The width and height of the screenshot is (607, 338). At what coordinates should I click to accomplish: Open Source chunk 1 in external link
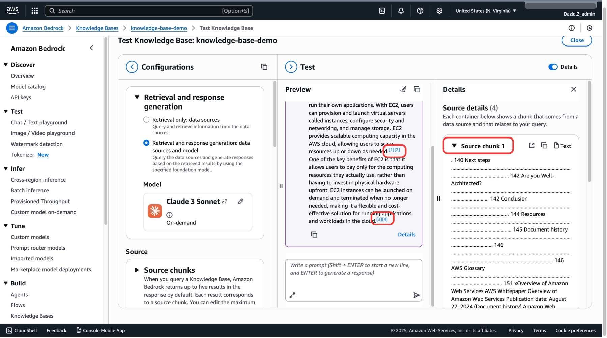coord(531,146)
